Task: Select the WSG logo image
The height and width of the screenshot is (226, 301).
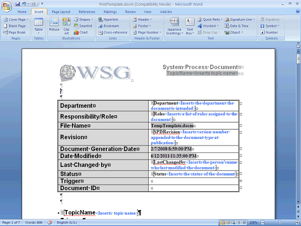Action: (x=95, y=73)
